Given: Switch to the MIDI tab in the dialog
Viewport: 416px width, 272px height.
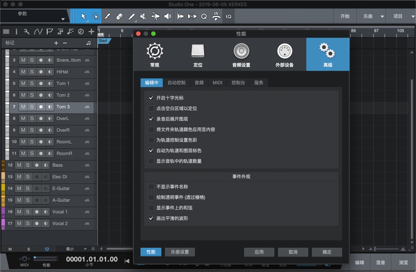Looking at the screenshot, I should 217,82.
